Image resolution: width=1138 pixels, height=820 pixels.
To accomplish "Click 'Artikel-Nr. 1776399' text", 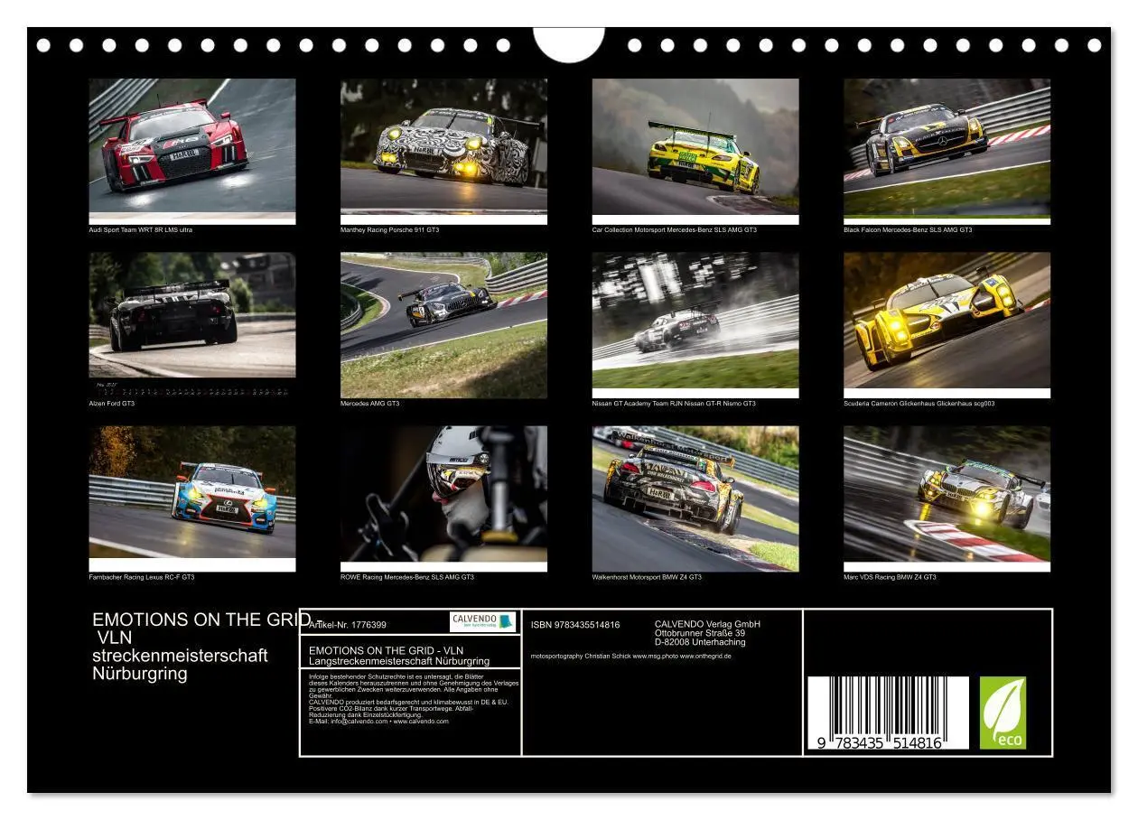I will (348, 624).
